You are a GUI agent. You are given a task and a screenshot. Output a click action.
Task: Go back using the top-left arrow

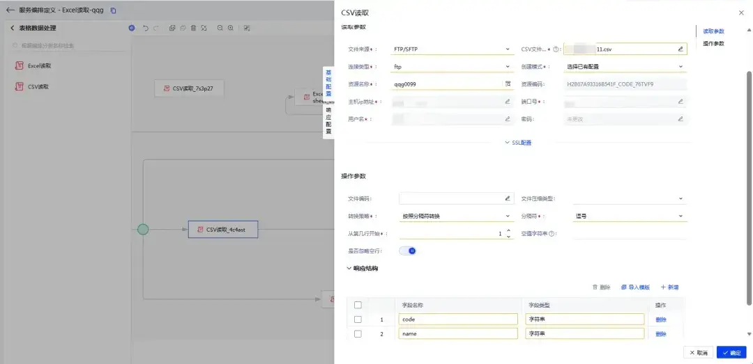pyautogui.click(x=10, y=10)
